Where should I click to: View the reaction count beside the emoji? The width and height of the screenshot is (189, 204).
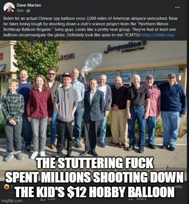pyautogui.click(x=11, y=187)
